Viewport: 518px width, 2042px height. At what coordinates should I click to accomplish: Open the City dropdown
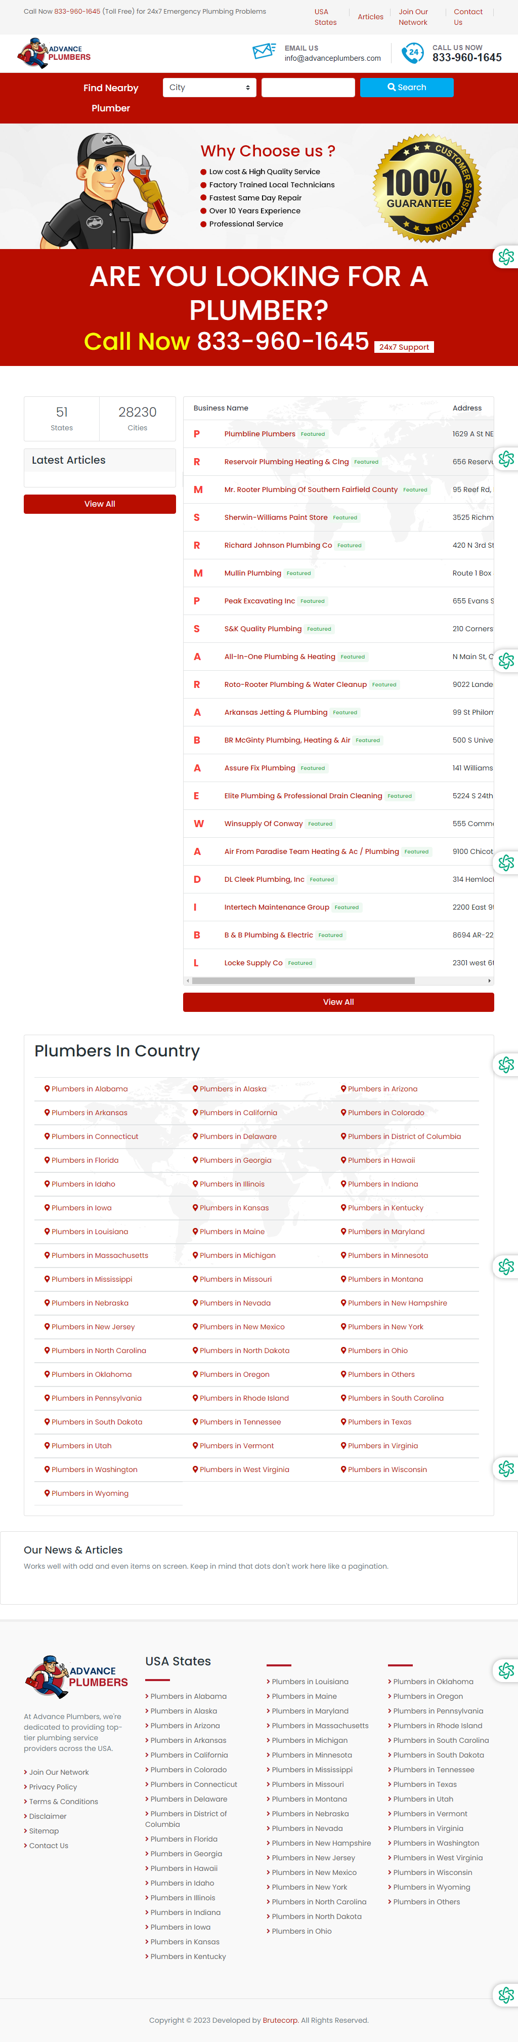(210, 87)
